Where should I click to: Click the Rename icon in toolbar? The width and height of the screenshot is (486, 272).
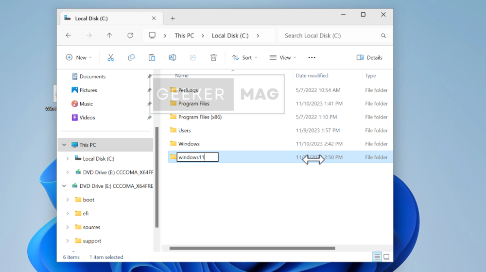pyautogui.click(x=173, y=58)
